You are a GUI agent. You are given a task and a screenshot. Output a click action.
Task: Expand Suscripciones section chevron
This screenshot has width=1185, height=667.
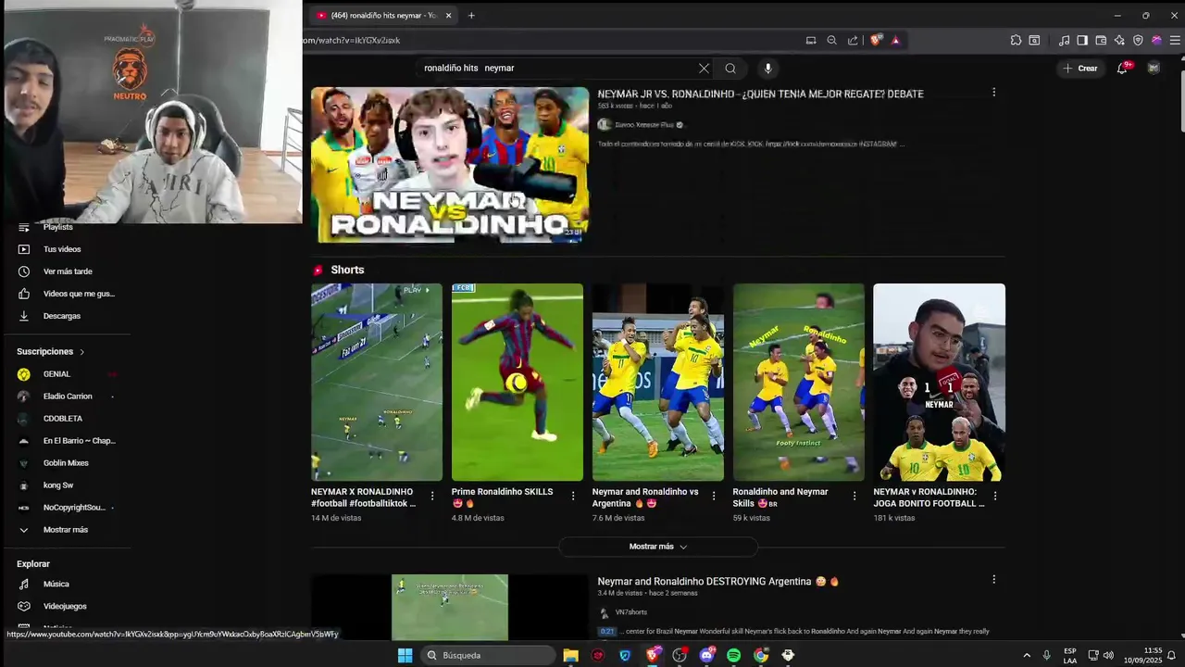[81, 352]
